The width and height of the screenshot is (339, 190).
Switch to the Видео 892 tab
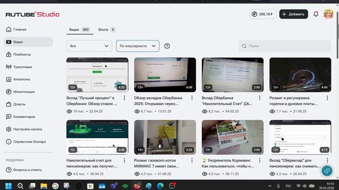[79, 30]
